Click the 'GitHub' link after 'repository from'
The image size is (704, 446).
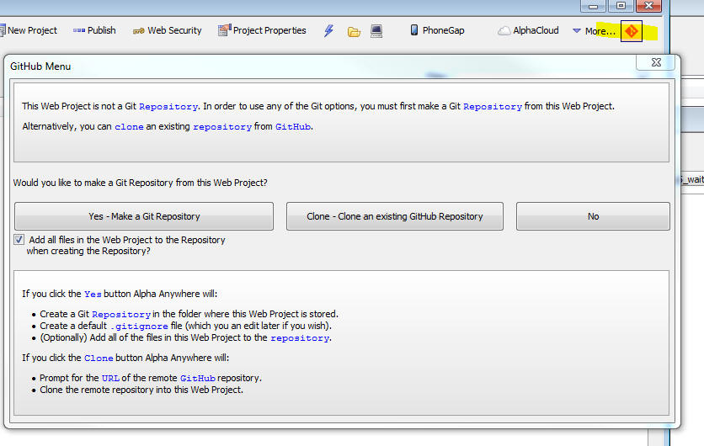[x=293, y=127]
